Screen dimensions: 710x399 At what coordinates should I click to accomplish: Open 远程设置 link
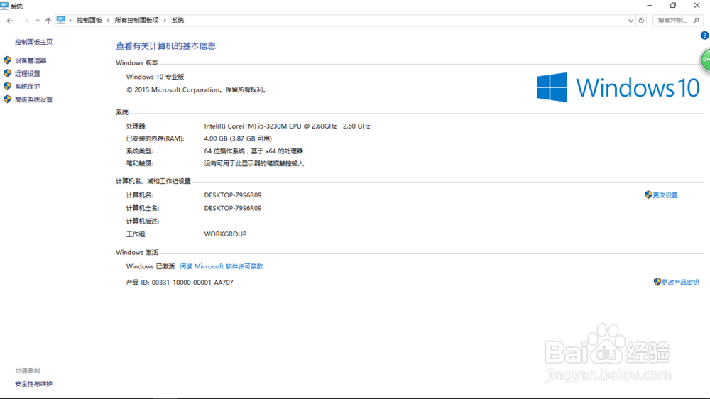pos(27,73)
